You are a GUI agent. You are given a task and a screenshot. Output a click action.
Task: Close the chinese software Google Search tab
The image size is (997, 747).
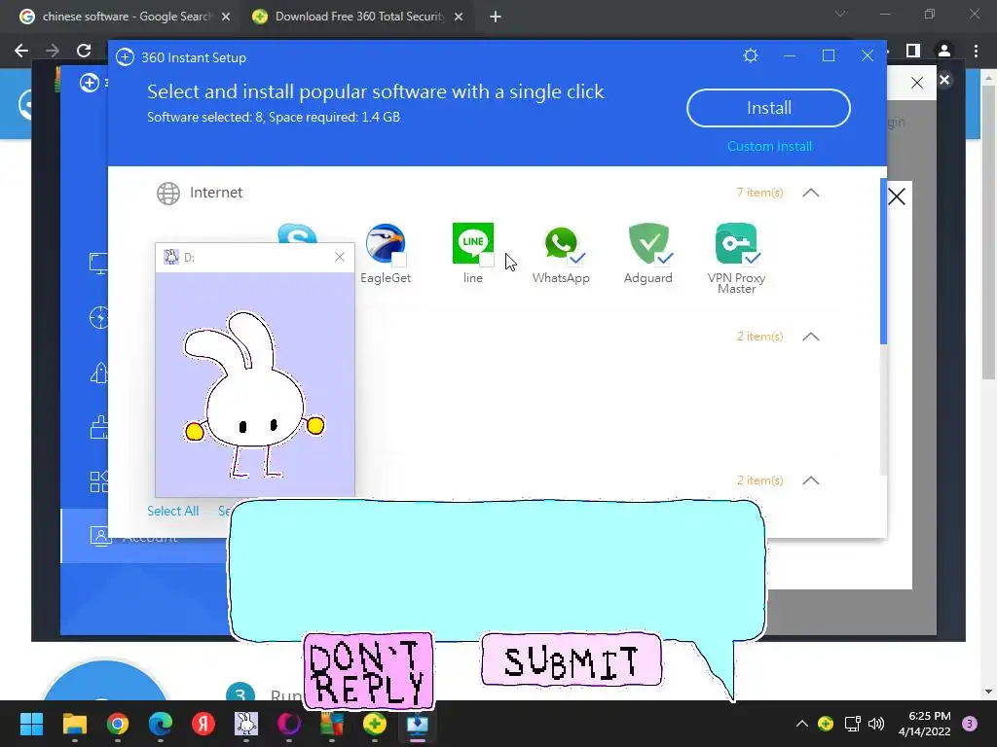[226, 17]
